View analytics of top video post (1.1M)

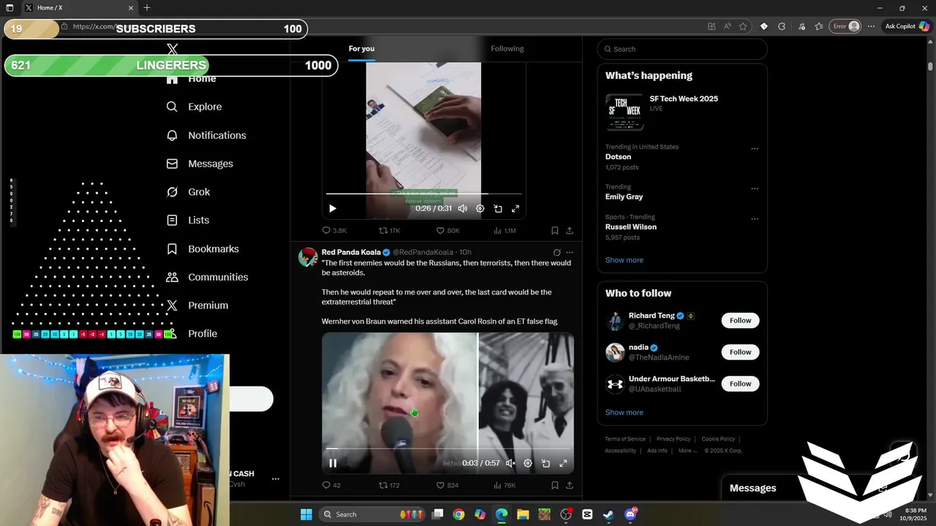[x=505, y=230]
